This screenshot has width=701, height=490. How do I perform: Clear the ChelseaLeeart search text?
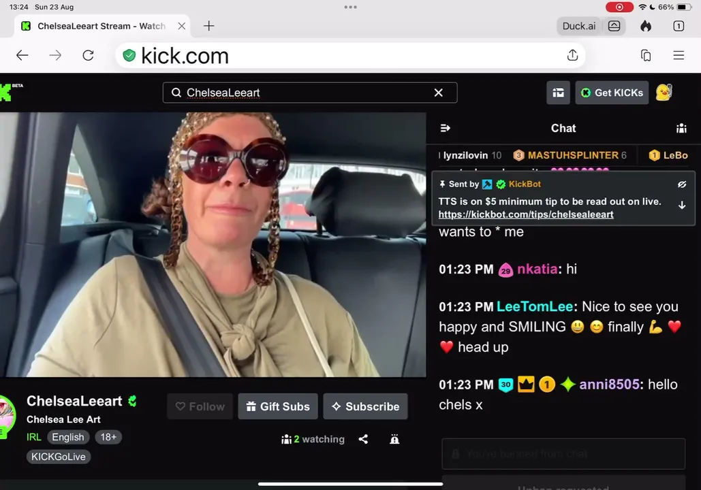(438, 93)
